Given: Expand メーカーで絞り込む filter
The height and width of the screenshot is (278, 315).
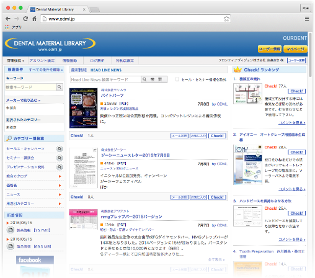Looking at the screenshot, I should [x=23, y=101].
